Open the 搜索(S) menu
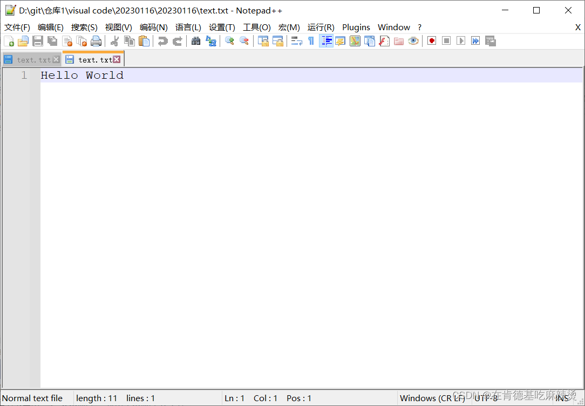 pos(84,27)
